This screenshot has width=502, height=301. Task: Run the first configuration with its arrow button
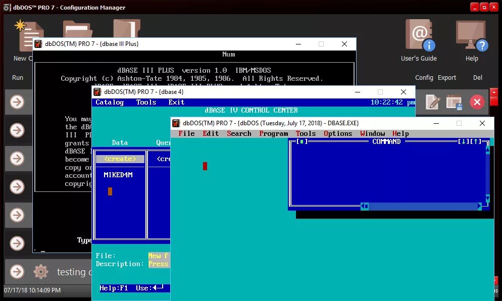pos(17,102)
